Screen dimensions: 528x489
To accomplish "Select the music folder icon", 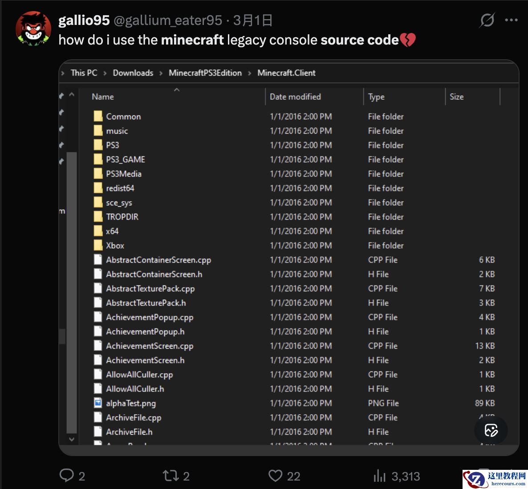I will pos(98,130).
